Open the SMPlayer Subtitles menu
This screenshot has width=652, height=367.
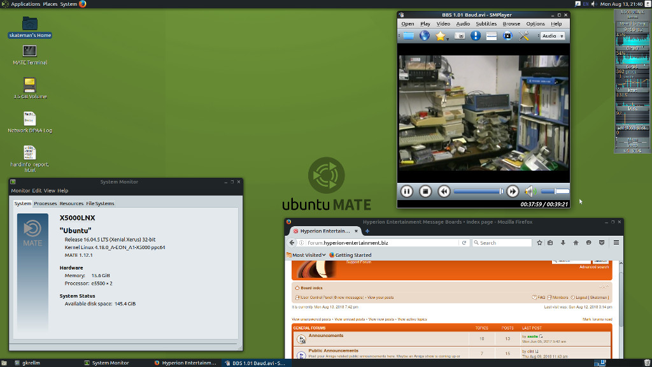[x=486, y=24]
